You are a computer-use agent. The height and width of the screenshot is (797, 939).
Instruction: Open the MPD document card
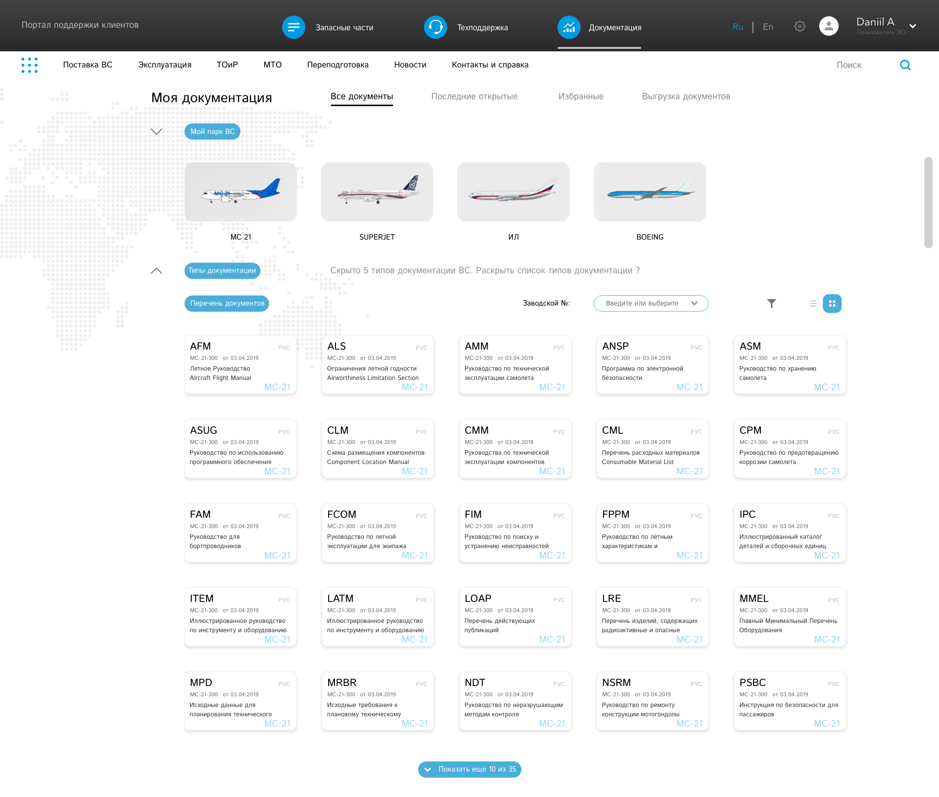point(241,701)
